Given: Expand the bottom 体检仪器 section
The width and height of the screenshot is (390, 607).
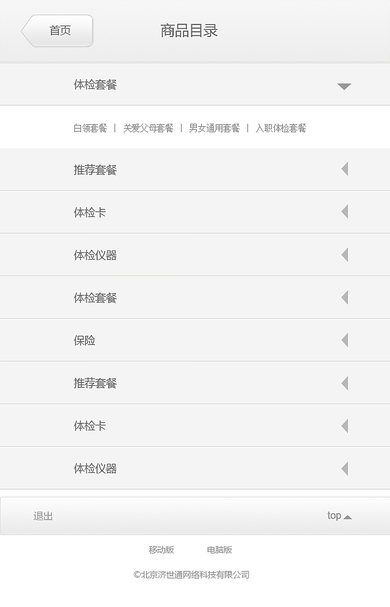Looking at the screenshot, I should 344,468.
